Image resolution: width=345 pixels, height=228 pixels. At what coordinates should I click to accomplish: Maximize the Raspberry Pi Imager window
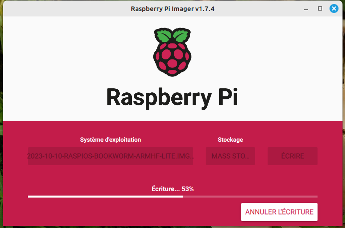(x=320, y=8)
